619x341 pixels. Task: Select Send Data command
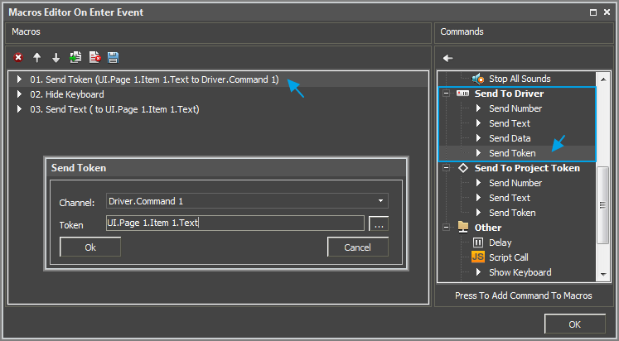(510, 138)
